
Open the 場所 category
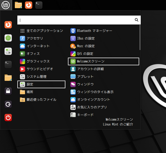click(41, 92)
